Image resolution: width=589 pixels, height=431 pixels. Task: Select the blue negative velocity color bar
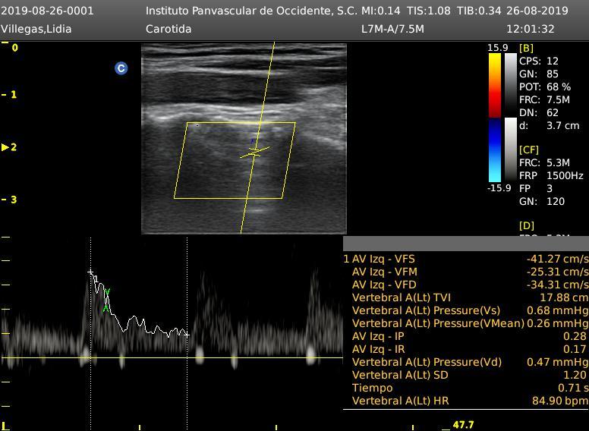(x=494, y=150)
